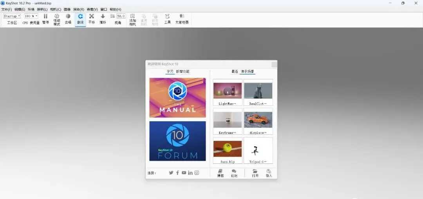Open the KeyShot 10 Forum banner
The width and height of the screenshot is (423, 199).
pyautogui.click(x=177, y=141)
